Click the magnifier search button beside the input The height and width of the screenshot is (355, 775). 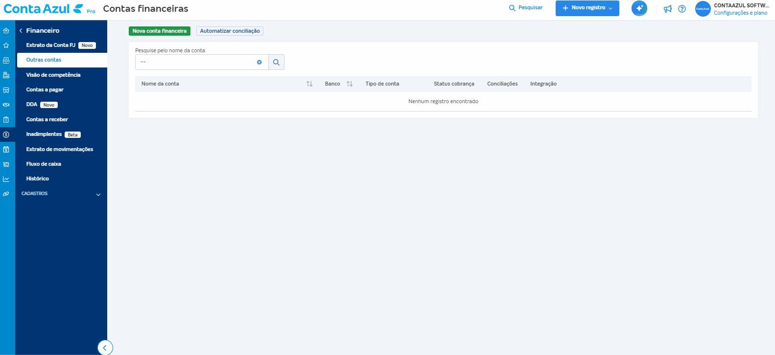[276, 62]
